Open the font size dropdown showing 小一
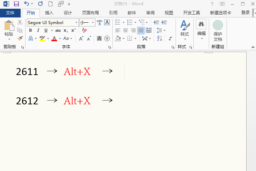This screenshot has width=256, height=171. (93, 23)
